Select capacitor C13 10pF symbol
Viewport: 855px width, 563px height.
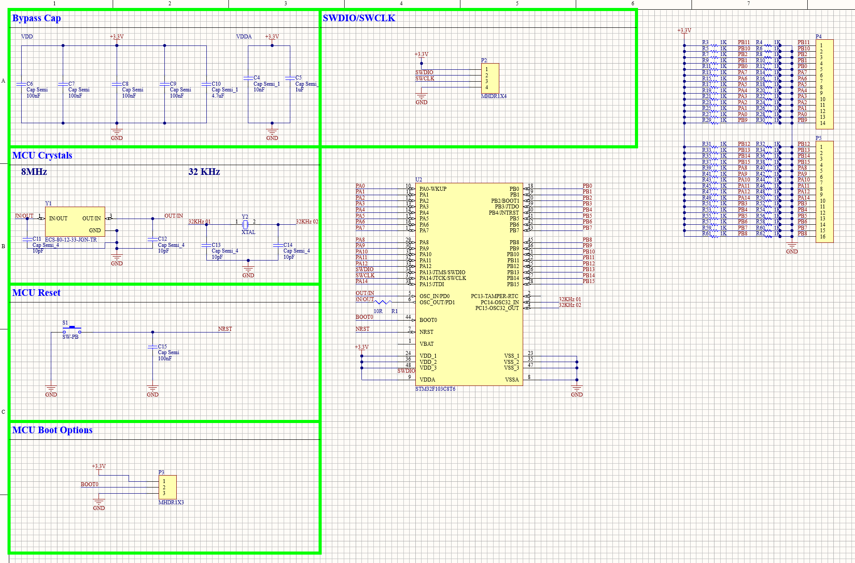(206, 245)
